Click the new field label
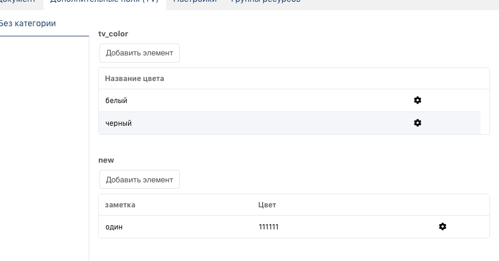499x261 pixels. [x=106, y=160]
